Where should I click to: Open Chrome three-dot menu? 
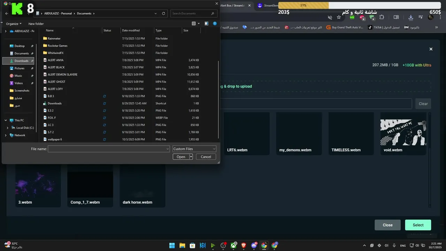pyautogui.click(x=441, y=17)
